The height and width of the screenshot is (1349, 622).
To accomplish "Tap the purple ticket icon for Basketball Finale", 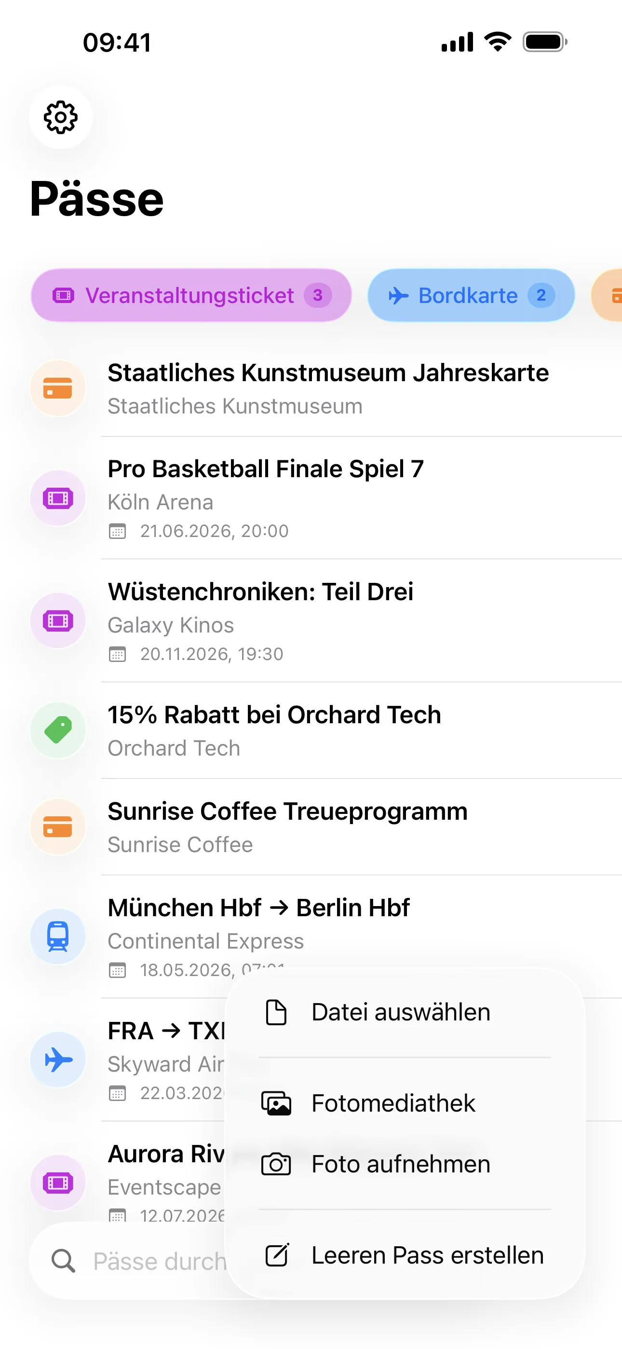I will tap(57, 498).
